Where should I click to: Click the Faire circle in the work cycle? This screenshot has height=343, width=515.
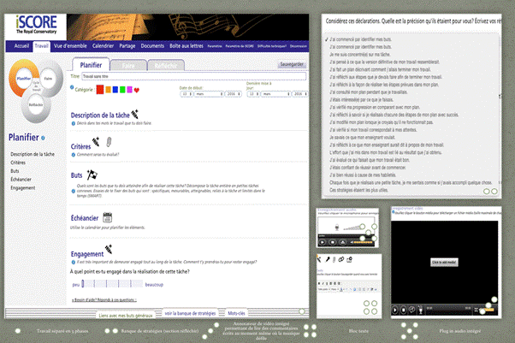tap(48, 79)
